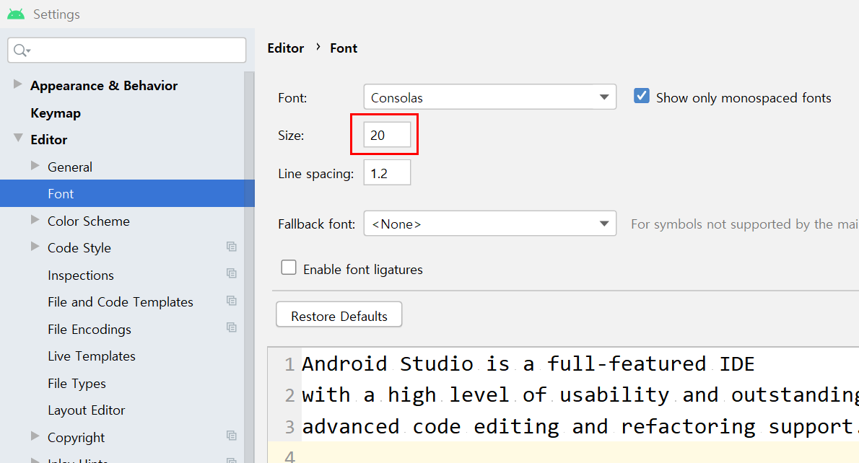Open Inspections settings
This screenshot has width=859, height=463.
(x=81, y=275)
